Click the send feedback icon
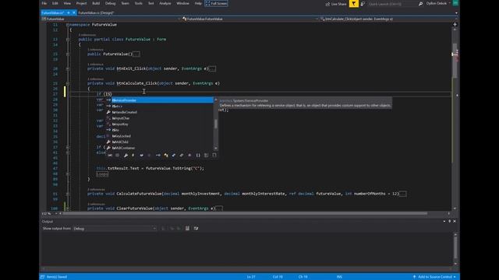 pyautogui.click(x=363, y=4)
